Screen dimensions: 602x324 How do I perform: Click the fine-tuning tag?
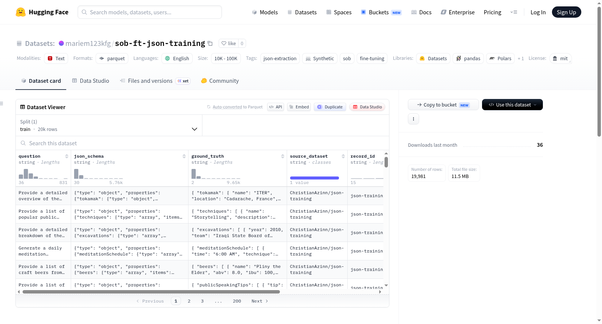click(372, 58)
